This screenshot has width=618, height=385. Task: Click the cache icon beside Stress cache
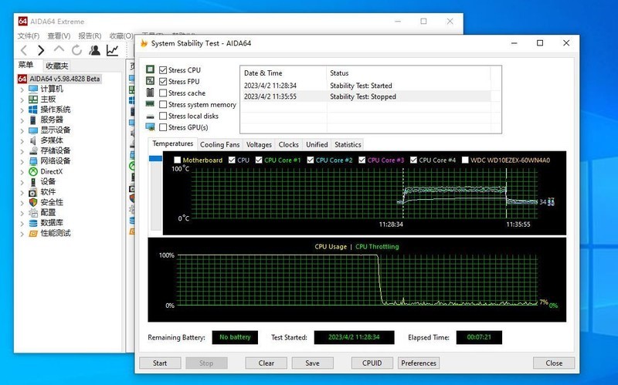[x=150, y=93]
